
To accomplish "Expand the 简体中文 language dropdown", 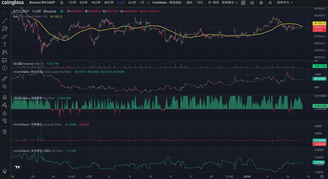I will click(x=285, y=3).
